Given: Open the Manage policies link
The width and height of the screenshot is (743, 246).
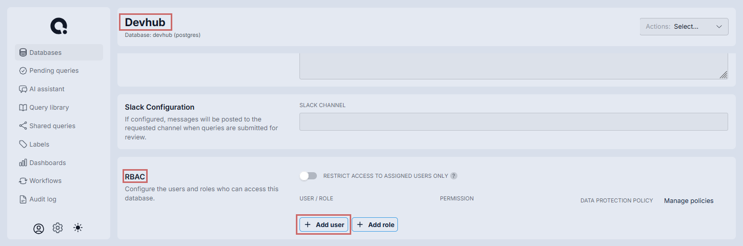Looking at the screenshot, I should pos(689,201).
